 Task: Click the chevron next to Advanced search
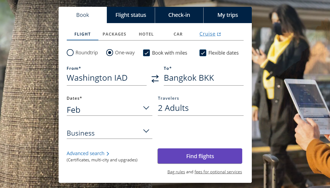click(x=108, y=153)
